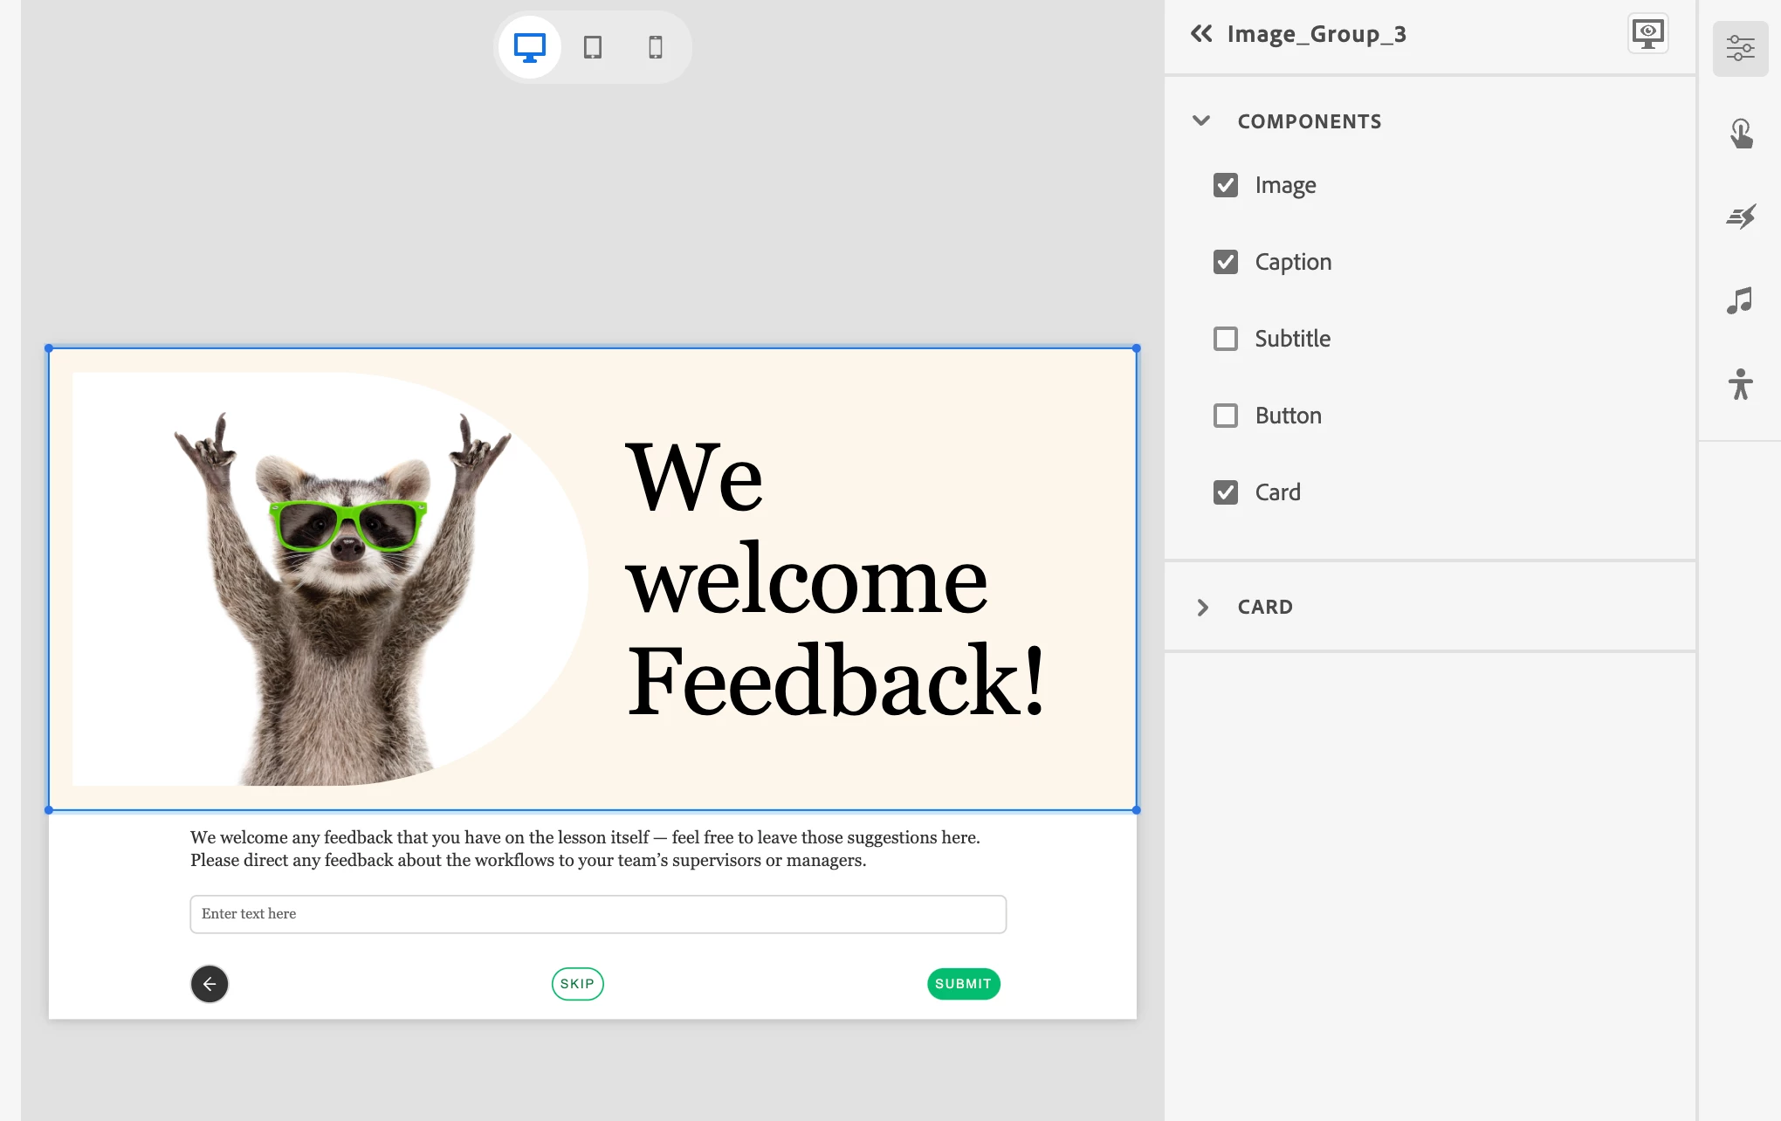Open the visual properties sliders tab
The width and height of the screenshot is (1781, 1121).
(x=1740, y=48)
